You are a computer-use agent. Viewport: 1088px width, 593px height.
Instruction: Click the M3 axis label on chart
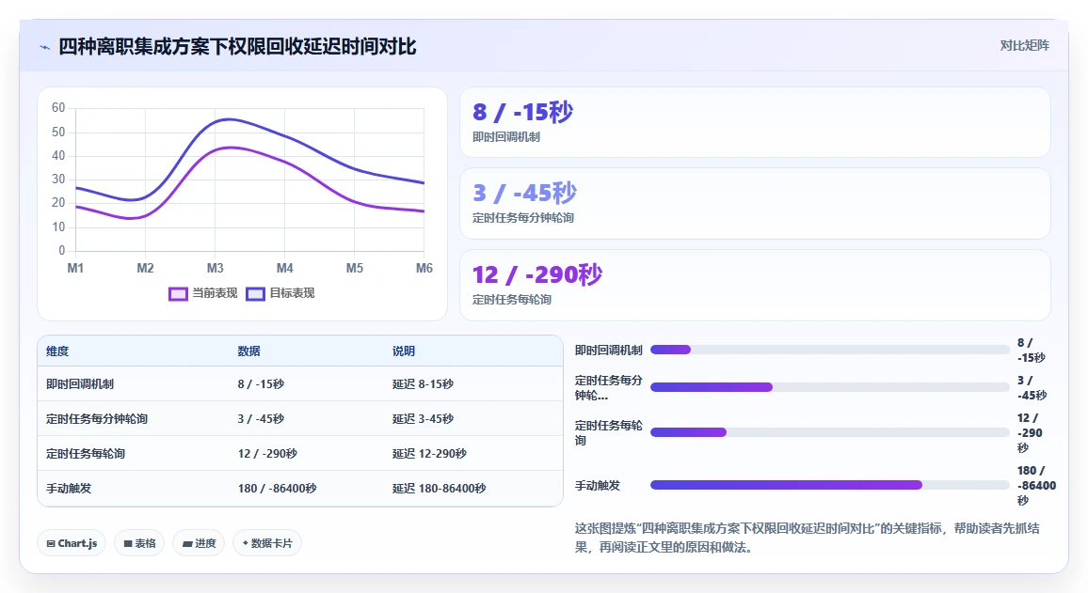click(x=216, y=268)
